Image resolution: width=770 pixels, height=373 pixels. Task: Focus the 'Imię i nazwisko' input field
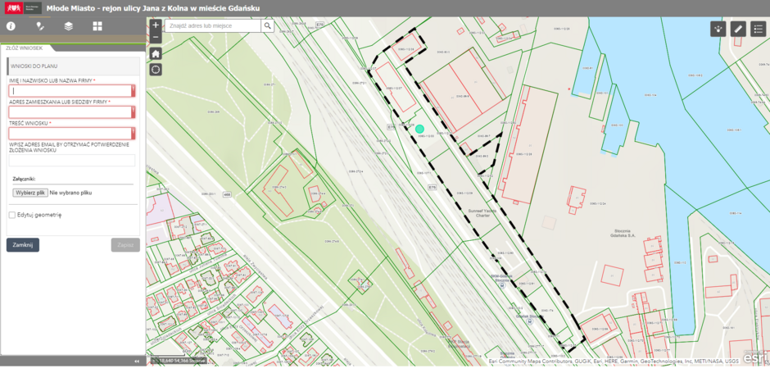point(70,91)
